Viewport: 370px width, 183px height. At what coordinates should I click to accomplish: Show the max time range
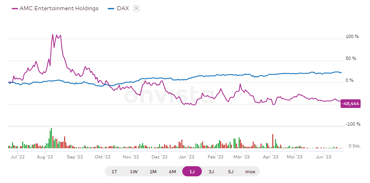[250, 172]
